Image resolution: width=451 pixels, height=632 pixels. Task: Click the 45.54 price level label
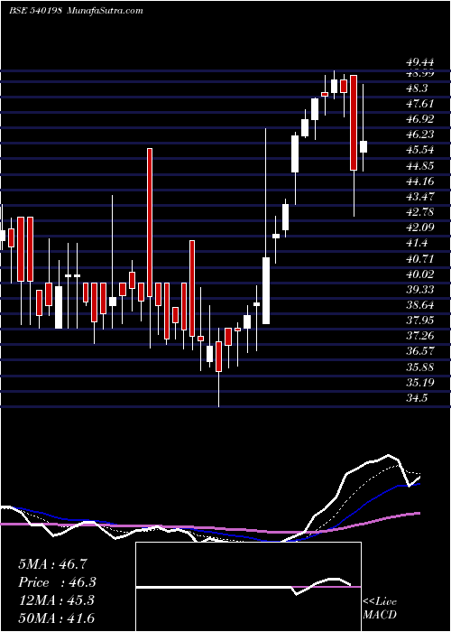[x=420, y=150]
